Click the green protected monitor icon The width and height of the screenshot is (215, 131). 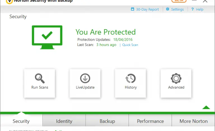coord(47,37)
